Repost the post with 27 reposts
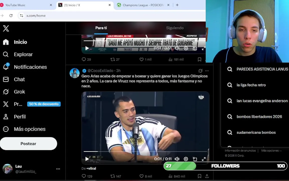Viewport: 289px width, 181px height. [115, 59]
